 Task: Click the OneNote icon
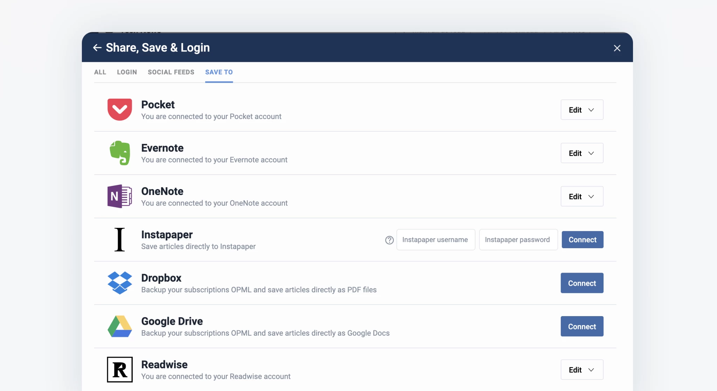pos(119,196)
